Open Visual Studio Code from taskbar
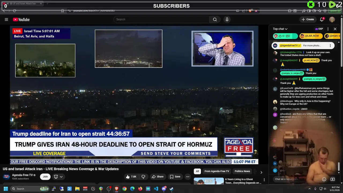Screen dimensions: 343x193 [x=156, y=189]
